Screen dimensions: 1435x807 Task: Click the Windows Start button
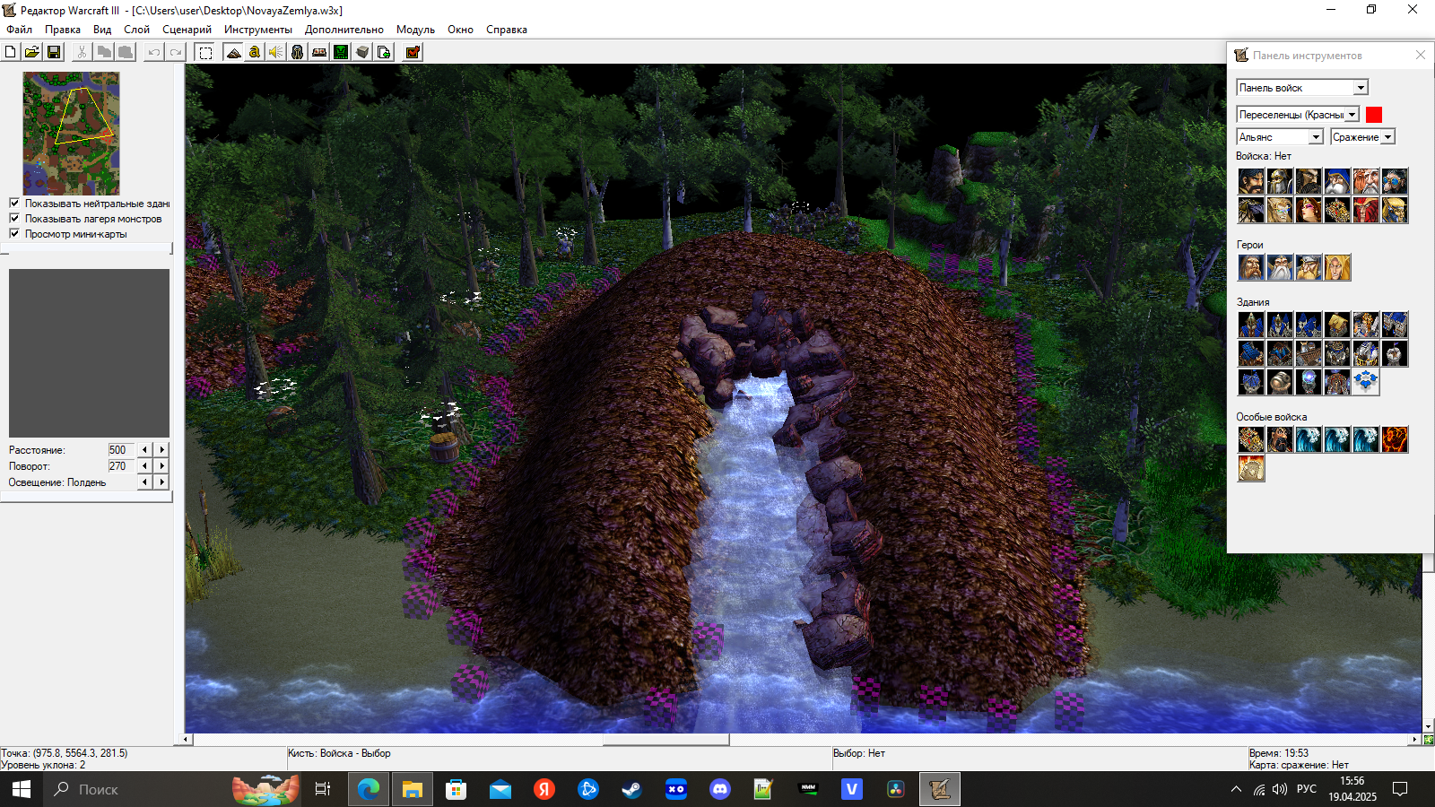22,789
